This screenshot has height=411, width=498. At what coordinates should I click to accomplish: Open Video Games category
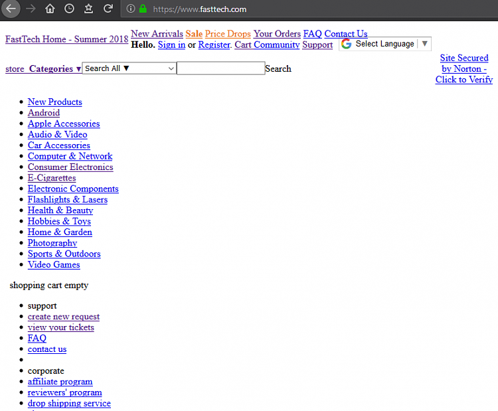coord(54,264)
